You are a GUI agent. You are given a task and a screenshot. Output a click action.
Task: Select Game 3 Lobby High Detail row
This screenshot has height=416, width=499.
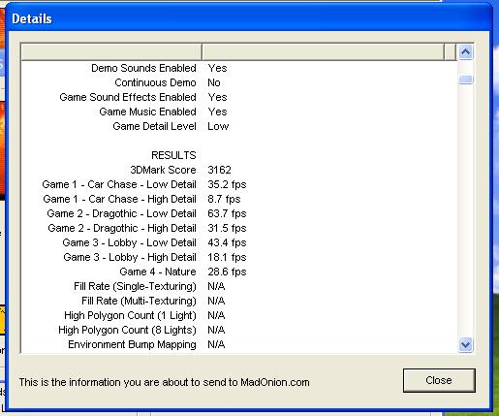pos(239,257)
